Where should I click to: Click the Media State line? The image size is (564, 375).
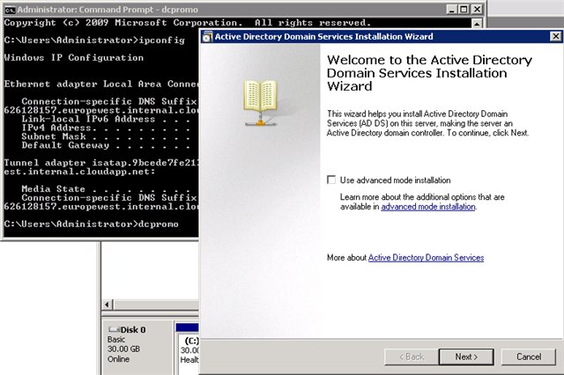tap(106, 189)
